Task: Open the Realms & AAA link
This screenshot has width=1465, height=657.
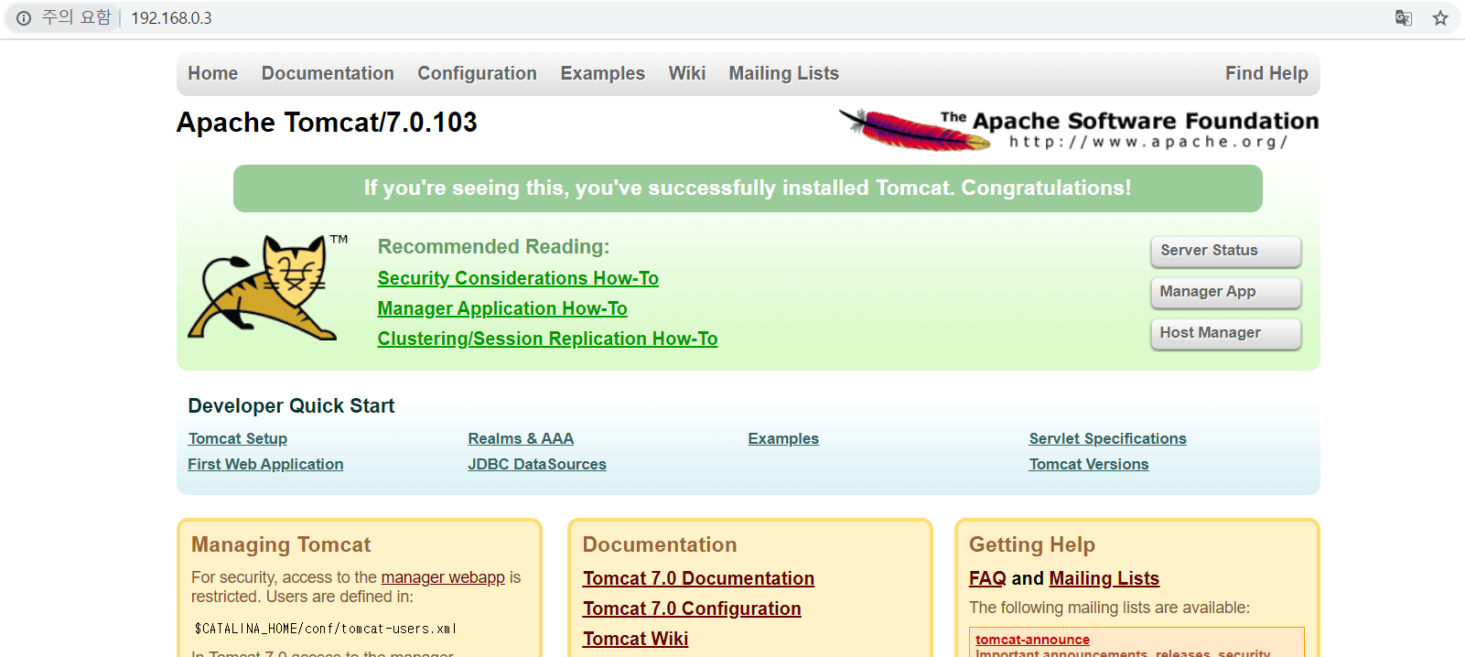Action: pyautogui.click(x=521, y=439)
